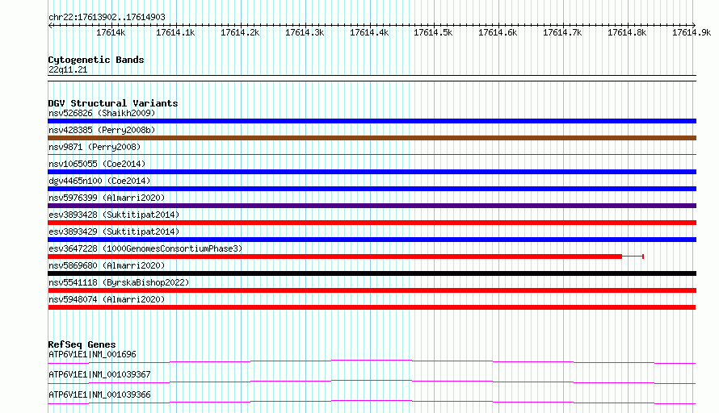Screen dimensions: 719x413
Task: Click the 22q11.21 cytogenetic band bar
Action: tap(372, 78)
